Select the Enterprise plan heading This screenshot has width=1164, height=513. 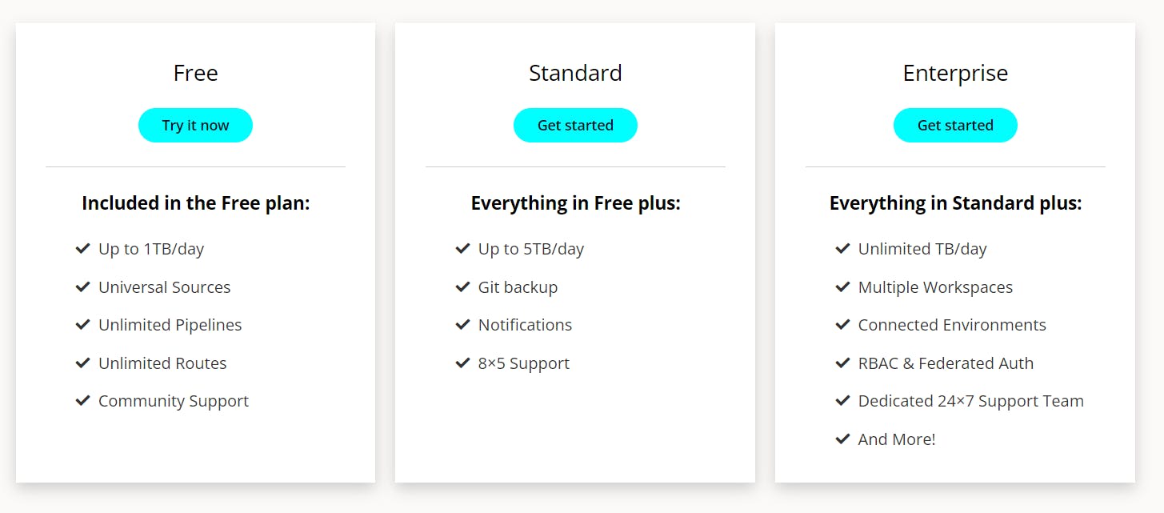tap(955, 74)
